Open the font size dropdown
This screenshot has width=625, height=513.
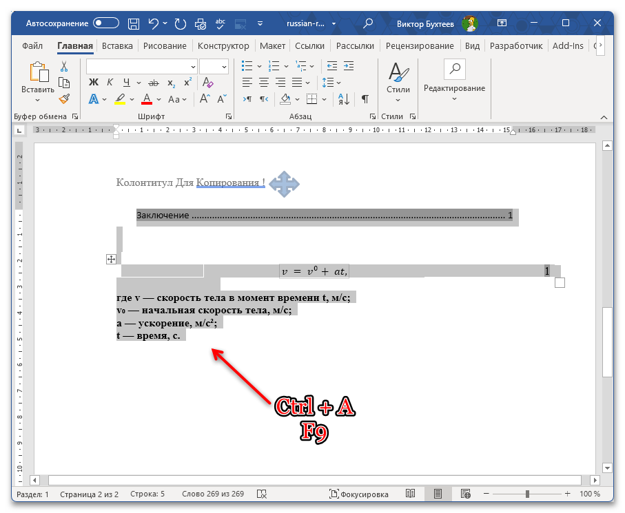pos(225,67)
